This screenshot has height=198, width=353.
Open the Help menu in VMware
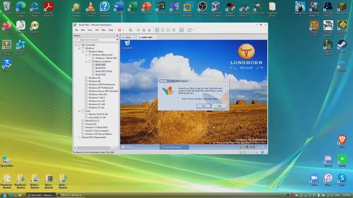[x=111, y=30]
